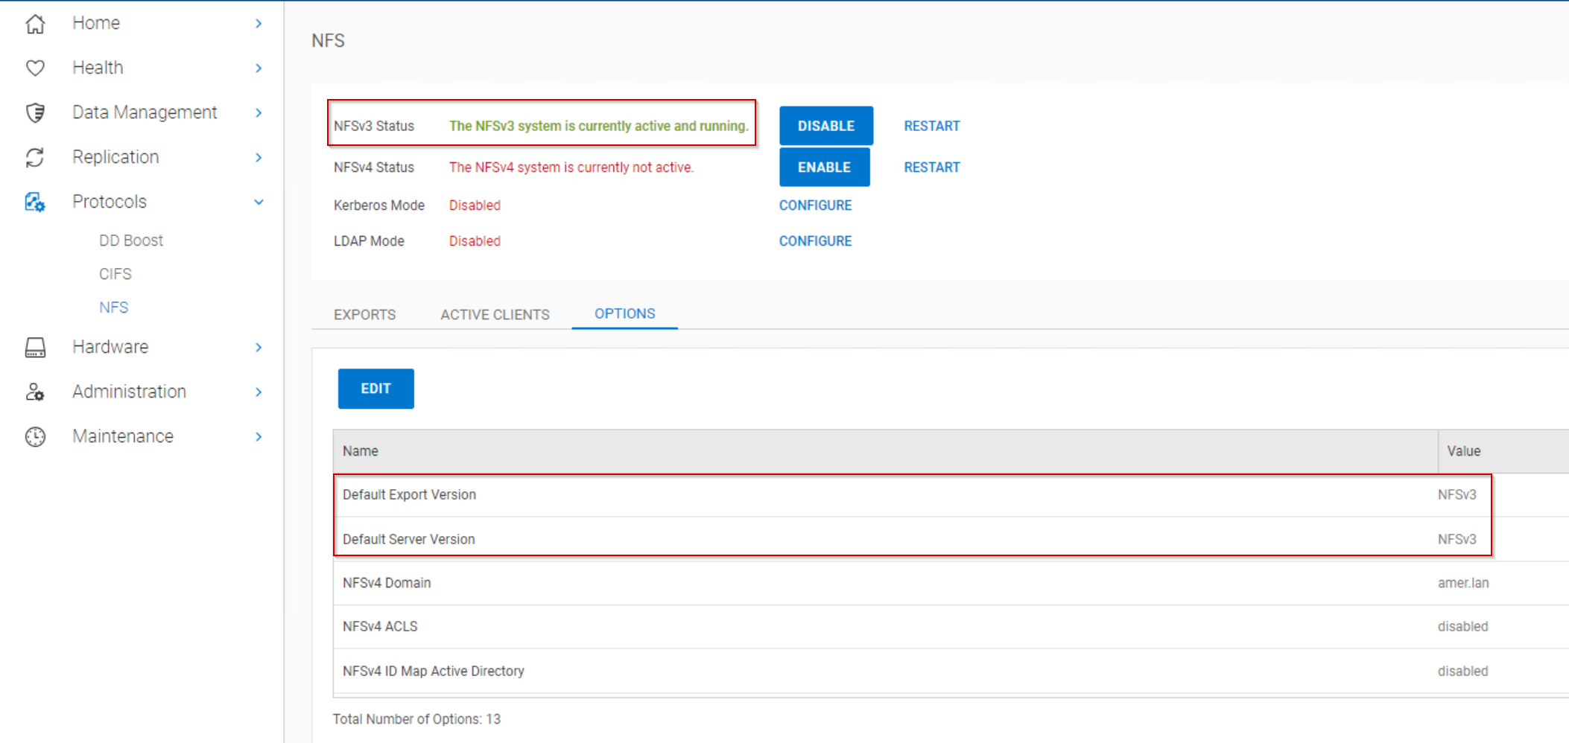Expand the Home navigation chevron
This screenshot has height=743, width=1569.
(259, 23)
